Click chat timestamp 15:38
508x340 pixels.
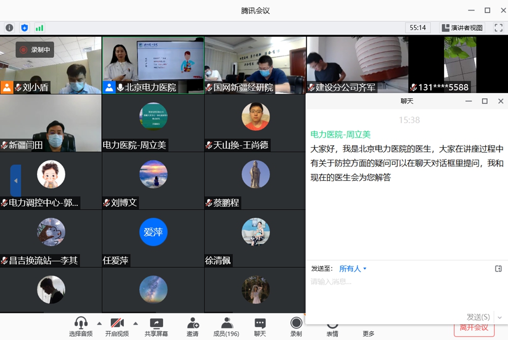coord(409,120)
